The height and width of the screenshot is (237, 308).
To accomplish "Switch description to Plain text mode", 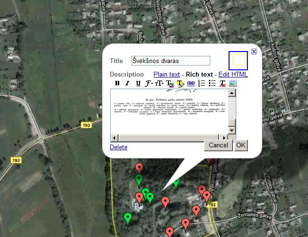I will point(167,74).
